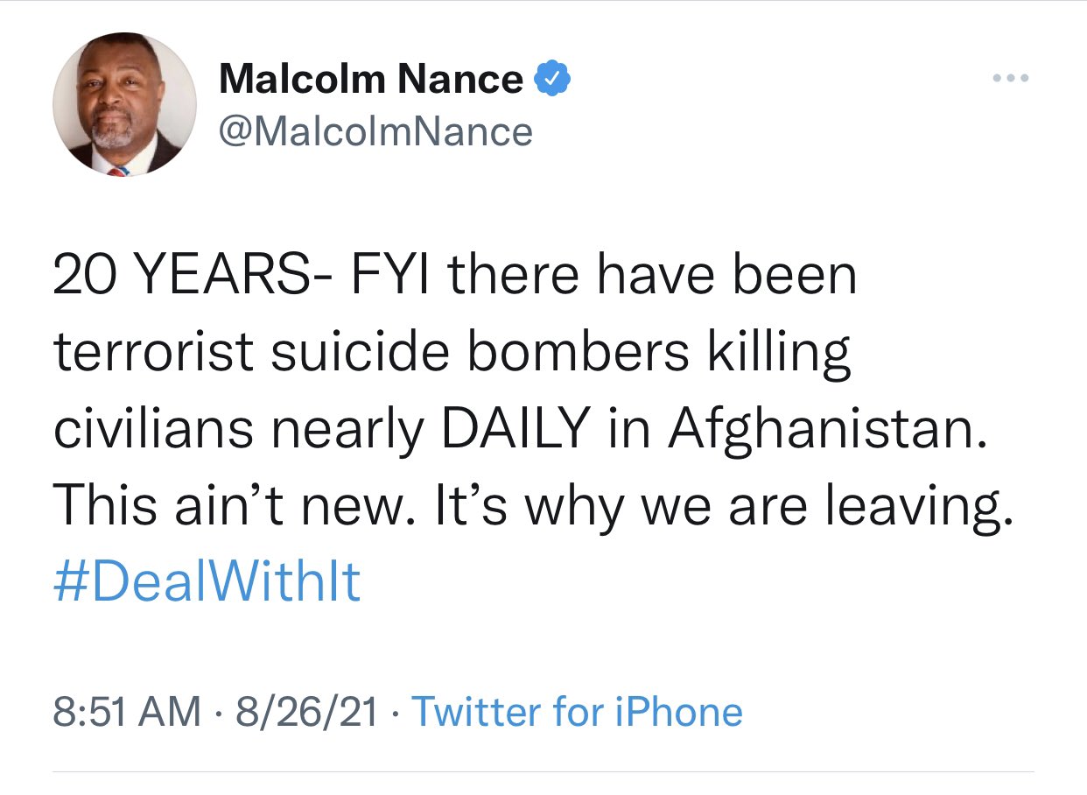Click the word "Afghanistan" in the tweet
The image size is (1087, 795).
[x=822, y=429]
